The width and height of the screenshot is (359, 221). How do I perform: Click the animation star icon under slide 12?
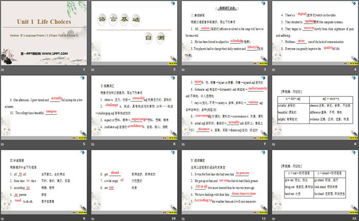click(273, 219)
